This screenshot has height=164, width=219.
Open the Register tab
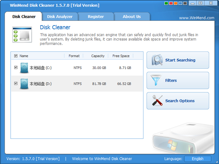(96, 16)
